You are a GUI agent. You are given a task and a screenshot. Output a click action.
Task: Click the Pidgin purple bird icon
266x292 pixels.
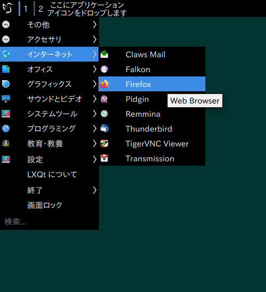(104, 99)
